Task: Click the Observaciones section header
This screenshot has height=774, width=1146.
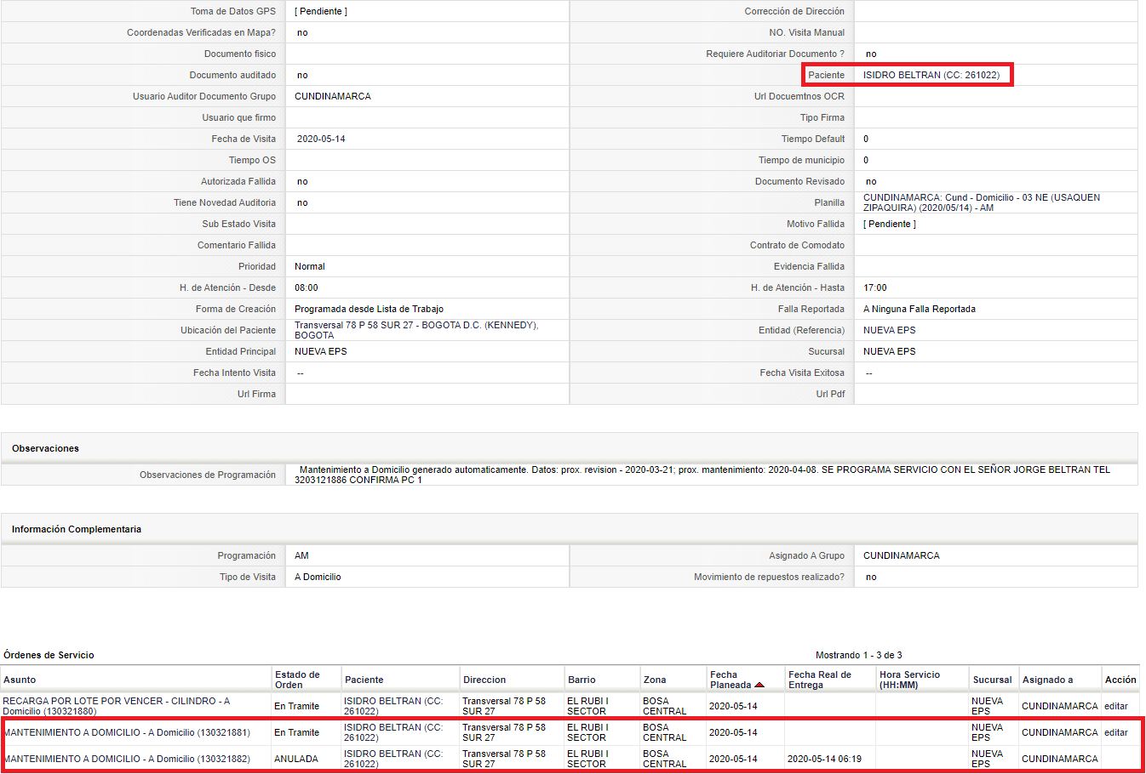Action: [x=45, y=448]
